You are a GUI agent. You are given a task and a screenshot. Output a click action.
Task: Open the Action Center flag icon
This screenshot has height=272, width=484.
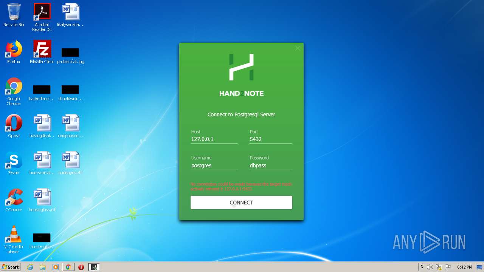(448, 267)
